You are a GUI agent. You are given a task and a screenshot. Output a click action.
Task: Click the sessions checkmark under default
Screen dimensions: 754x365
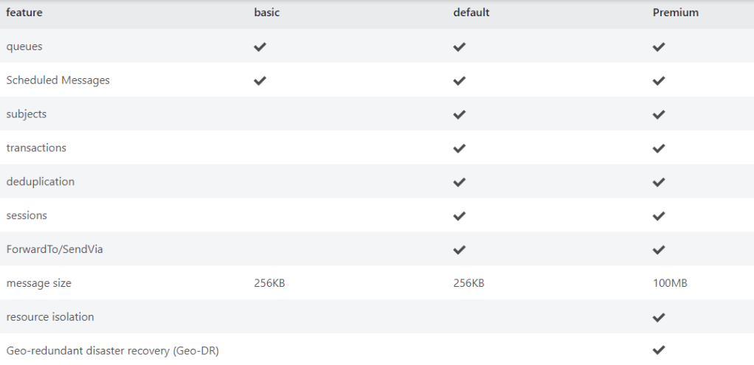460,216
